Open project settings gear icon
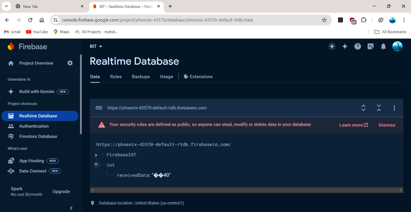The height and width of the screenshot is (212, 411). [70, 63]
